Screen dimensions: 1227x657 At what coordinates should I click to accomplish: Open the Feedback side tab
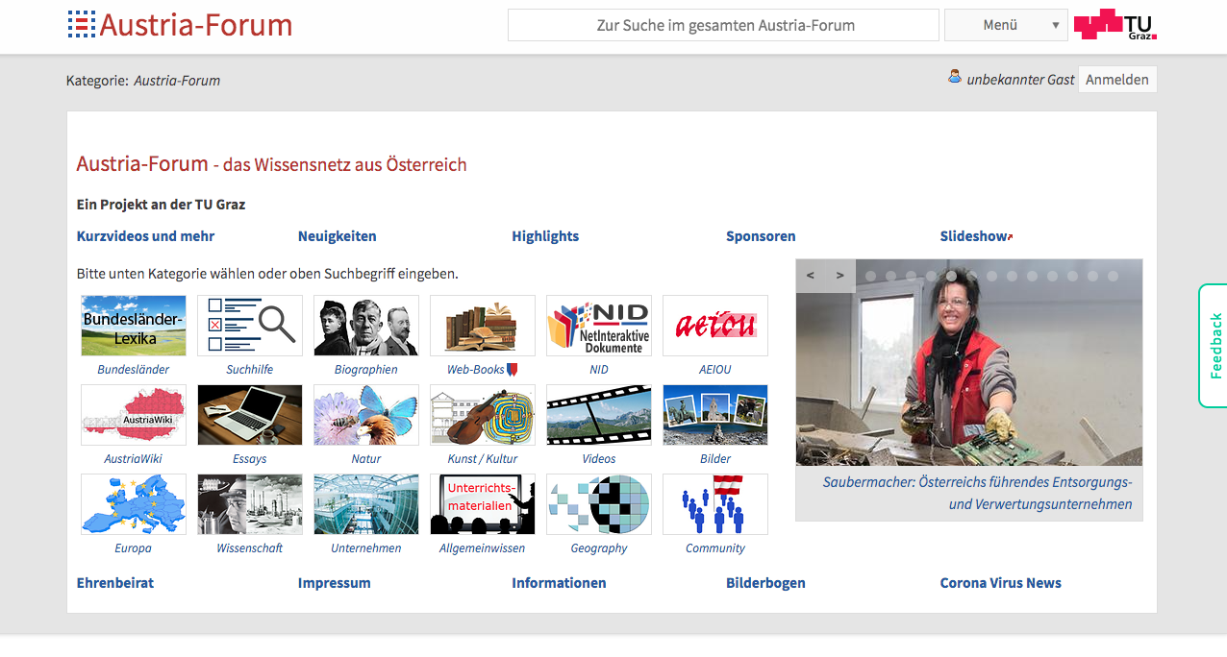1214,346
